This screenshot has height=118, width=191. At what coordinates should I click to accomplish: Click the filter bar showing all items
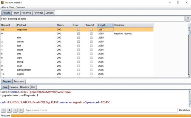click(x=93, y=19)
